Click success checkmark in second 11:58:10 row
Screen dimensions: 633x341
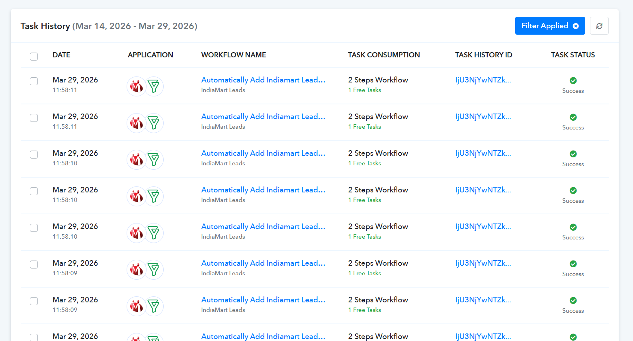click(573, 190)
